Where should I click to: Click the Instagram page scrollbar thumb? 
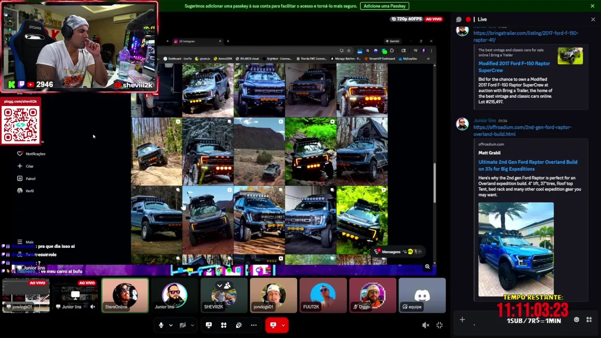click(435, 183)
